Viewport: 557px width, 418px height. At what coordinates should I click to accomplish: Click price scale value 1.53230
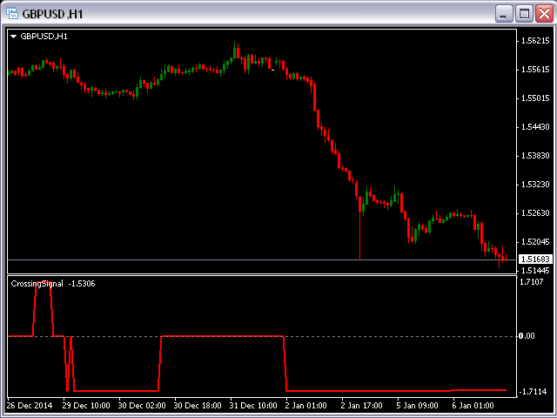pos(535,185)
